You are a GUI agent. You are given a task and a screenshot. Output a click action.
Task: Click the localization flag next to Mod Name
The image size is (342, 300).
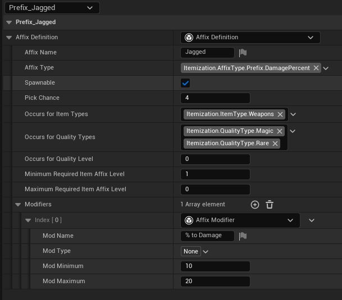pos(243,236)
